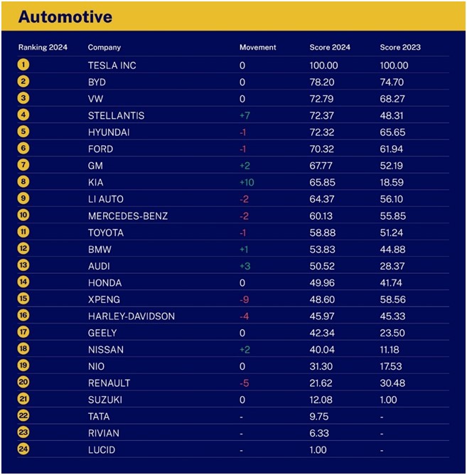
Task: Click KIA's +10 movement value
Action: 247,182
